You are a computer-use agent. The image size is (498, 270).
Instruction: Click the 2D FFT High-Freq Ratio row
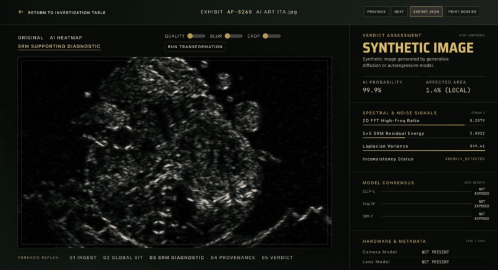[424, 122]
